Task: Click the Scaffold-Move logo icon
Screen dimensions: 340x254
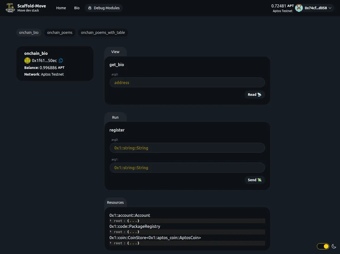Action: pyautogui.click(x=10, y=8)
